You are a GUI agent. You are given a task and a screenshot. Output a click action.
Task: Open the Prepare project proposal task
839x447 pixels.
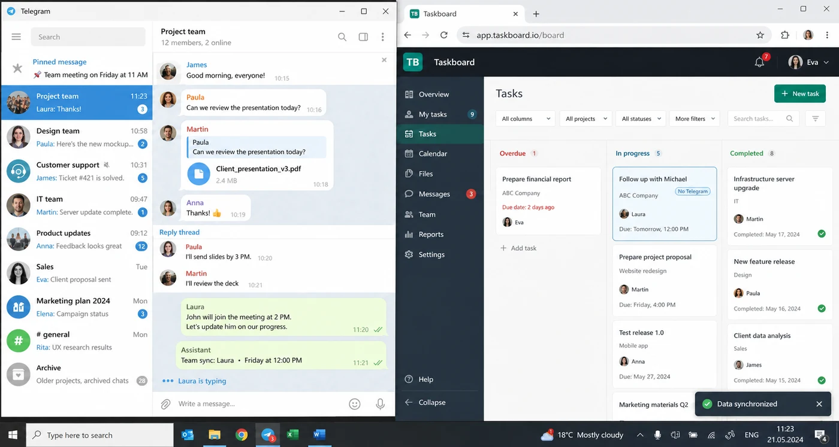pos(665,280)
